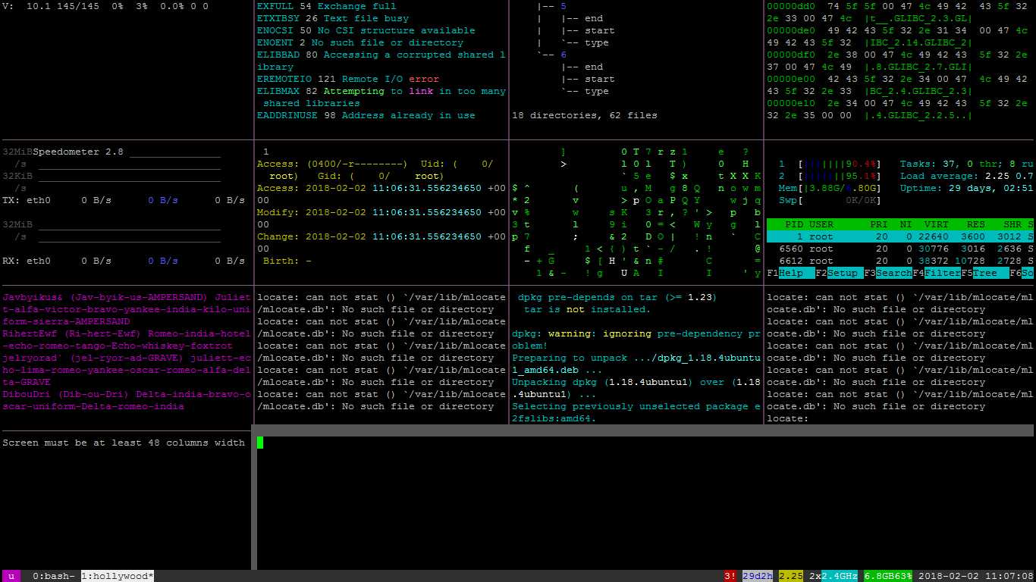Click '18 directories, 62 files' summary
1036x582 pixels.
pos(585,115)
